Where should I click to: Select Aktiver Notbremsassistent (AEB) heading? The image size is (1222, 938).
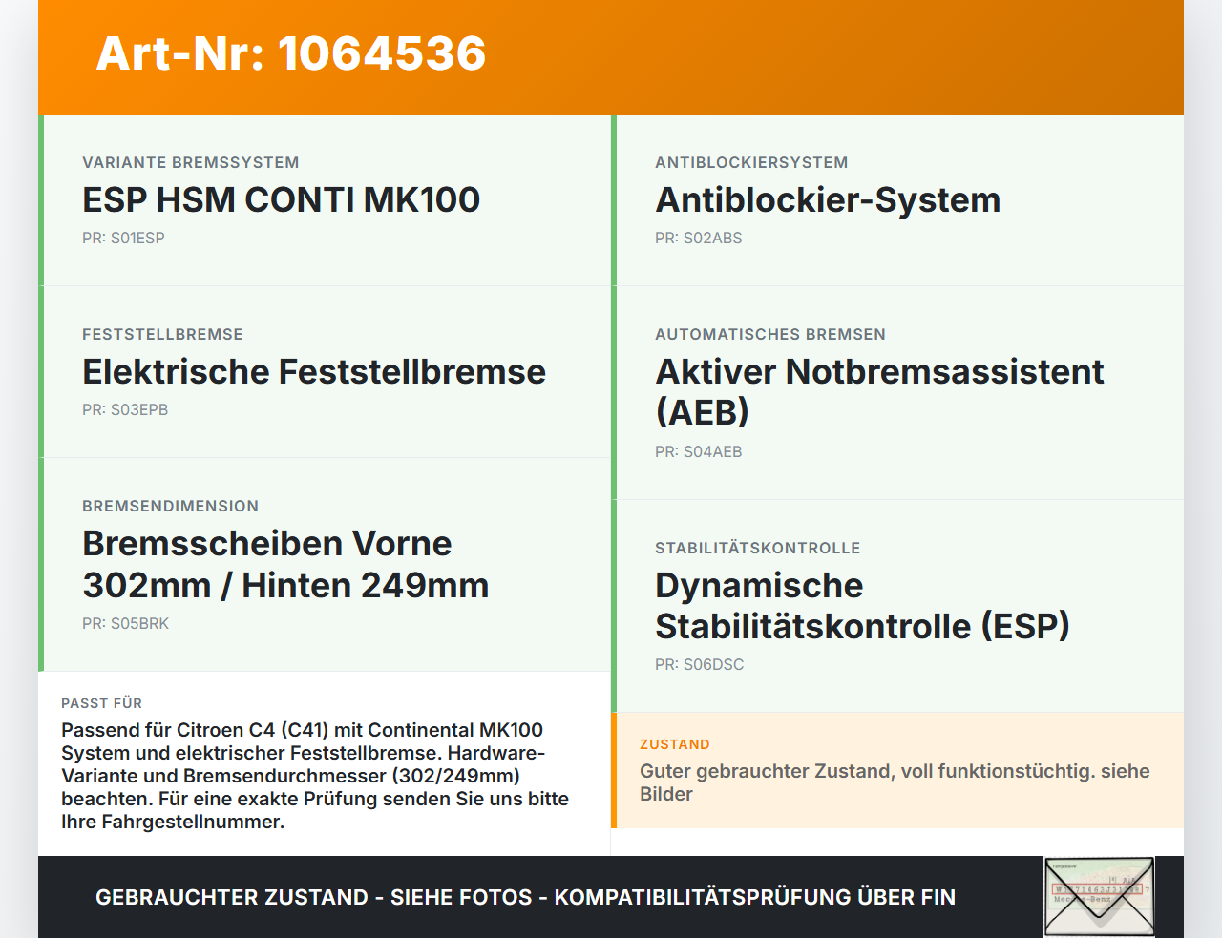pyautogui.click(x=879, y=391)
